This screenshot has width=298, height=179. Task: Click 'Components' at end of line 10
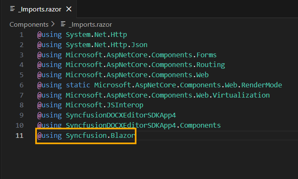(x=201, y=126)
